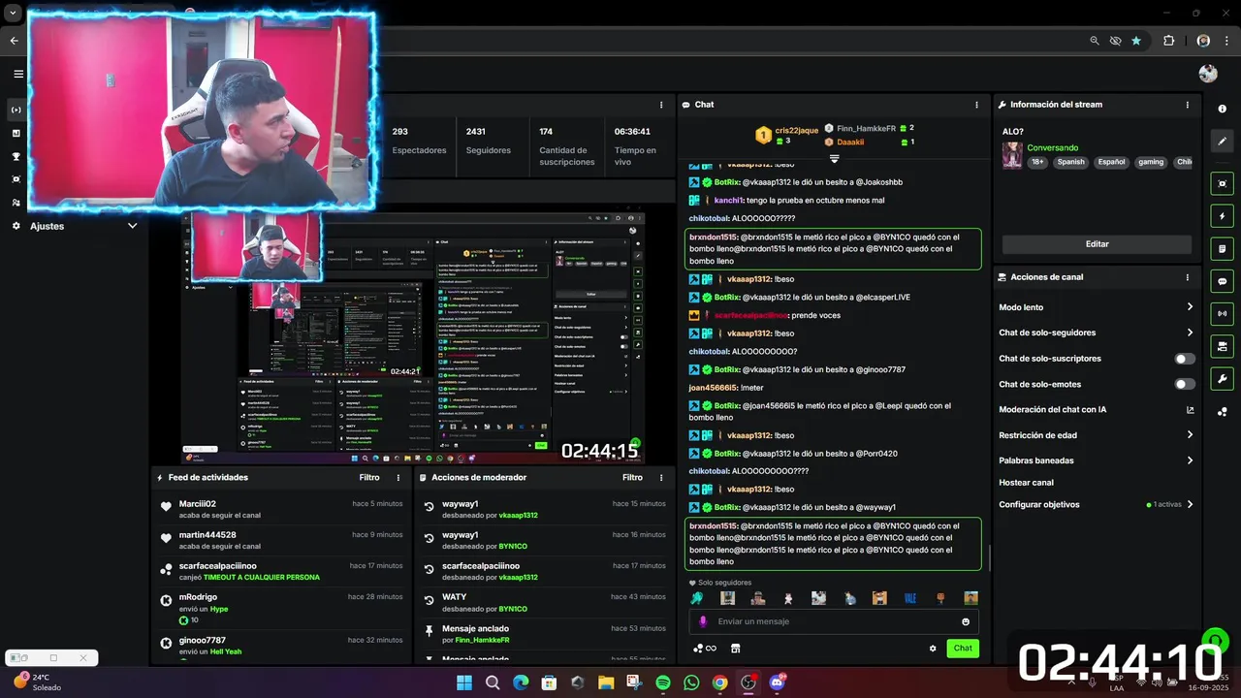1241x698 pixels.
Task: Open Filtro in Acciones de moderador
Action: 632,478
